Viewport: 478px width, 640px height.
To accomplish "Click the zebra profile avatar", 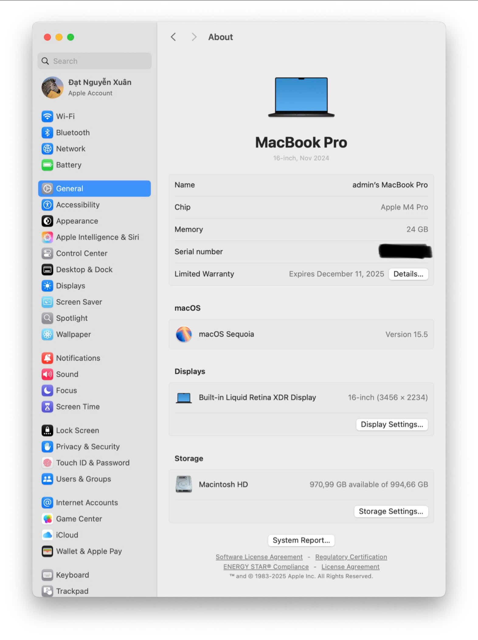I will tap(53, 87).
